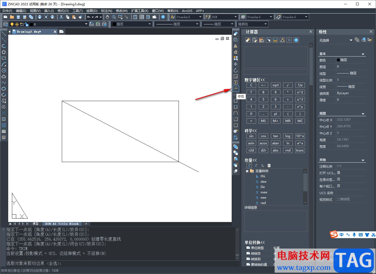Switch to the DIN A1 Title Block tab
The height and width of the screenshot is (274, 376).
pos(62,224)
